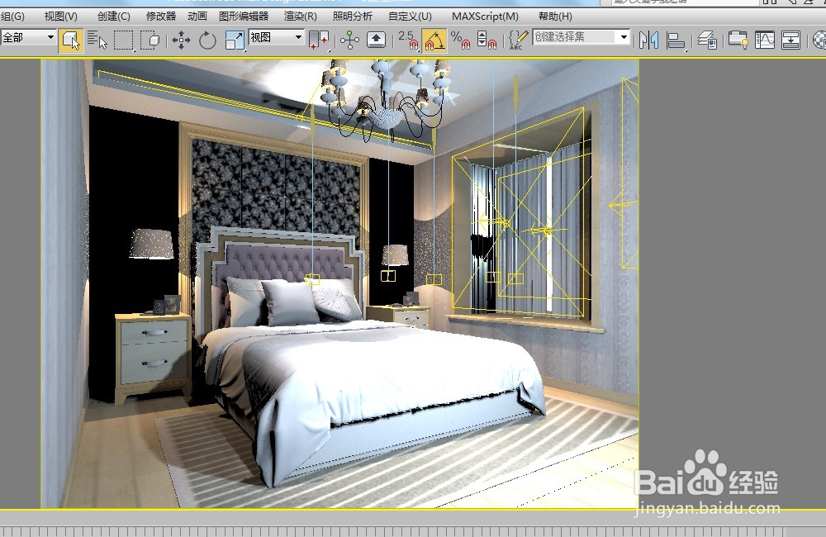Open the 渲染(R) menu

point(301,17)
